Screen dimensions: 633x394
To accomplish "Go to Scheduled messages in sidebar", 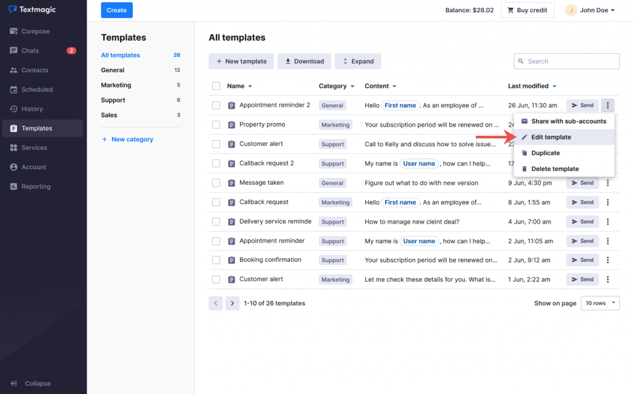I will click(36, 90).
